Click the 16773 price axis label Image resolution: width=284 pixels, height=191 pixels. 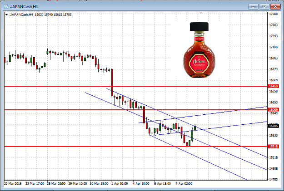pyautogui.click(x=273, y=69)
